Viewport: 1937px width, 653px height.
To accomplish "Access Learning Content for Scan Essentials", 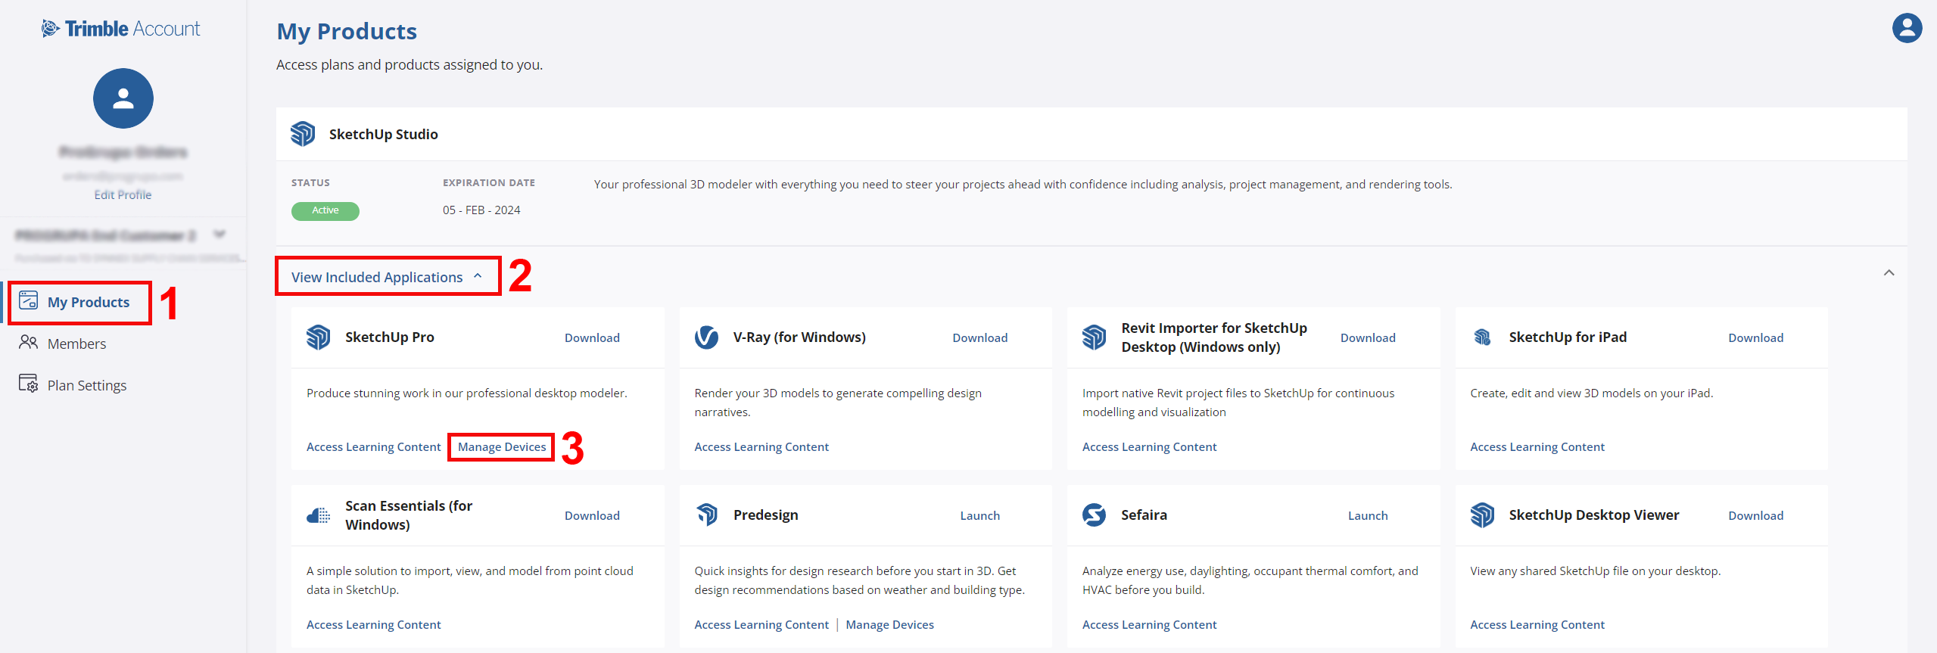I will (x=373, y=624).
